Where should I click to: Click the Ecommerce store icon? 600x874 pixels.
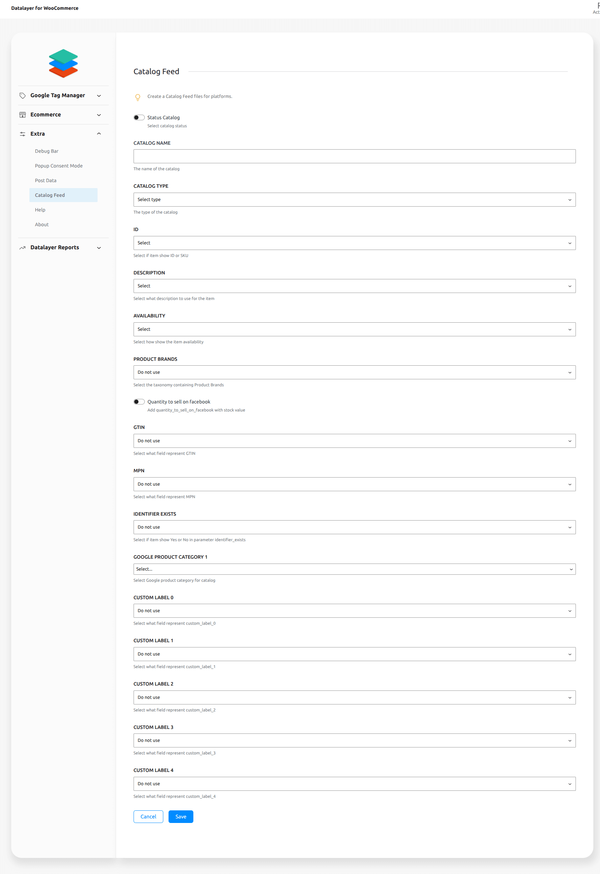click(23, 115)
